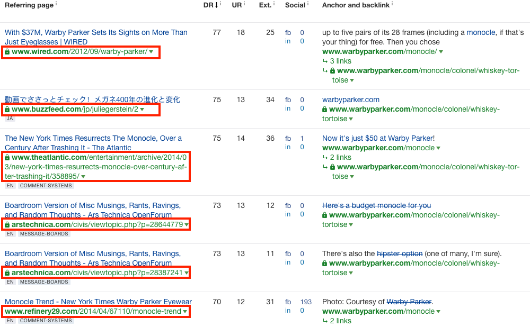530x327 pixels.
Task: Click UR value 18 in Wired row
Action: click(241, 32)
